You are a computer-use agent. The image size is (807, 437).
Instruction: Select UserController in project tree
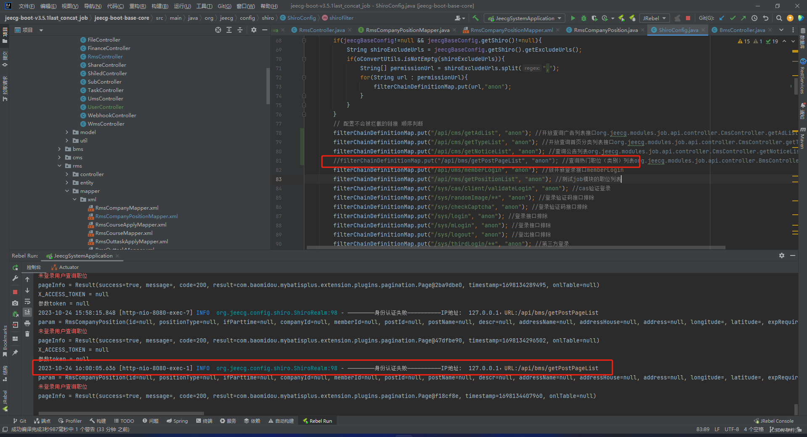click(105, 107)
